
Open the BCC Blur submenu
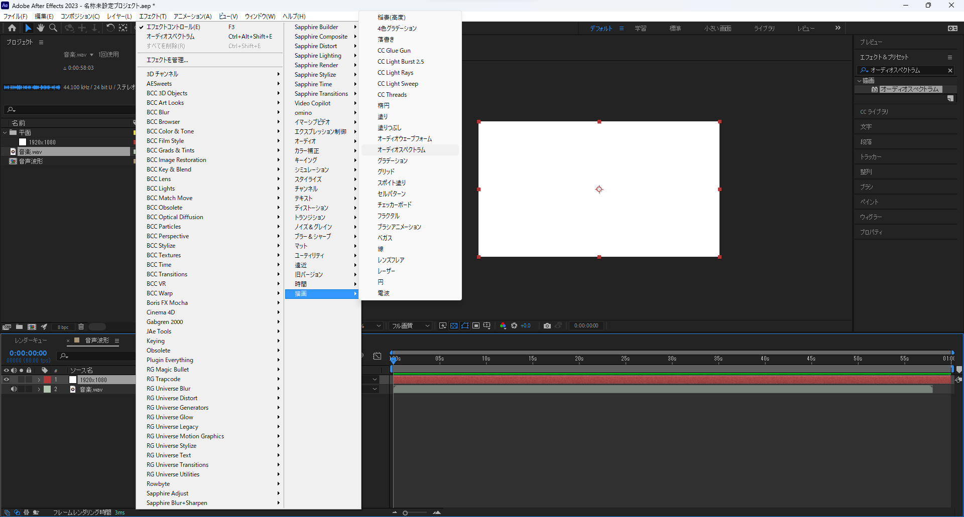point(210,112)
